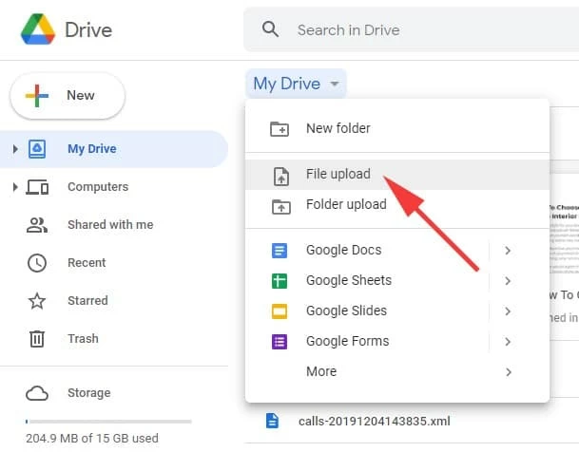Open the My Drive dropdown arrow
Viewport: 579px width, 452px height.
click(334, 85)
